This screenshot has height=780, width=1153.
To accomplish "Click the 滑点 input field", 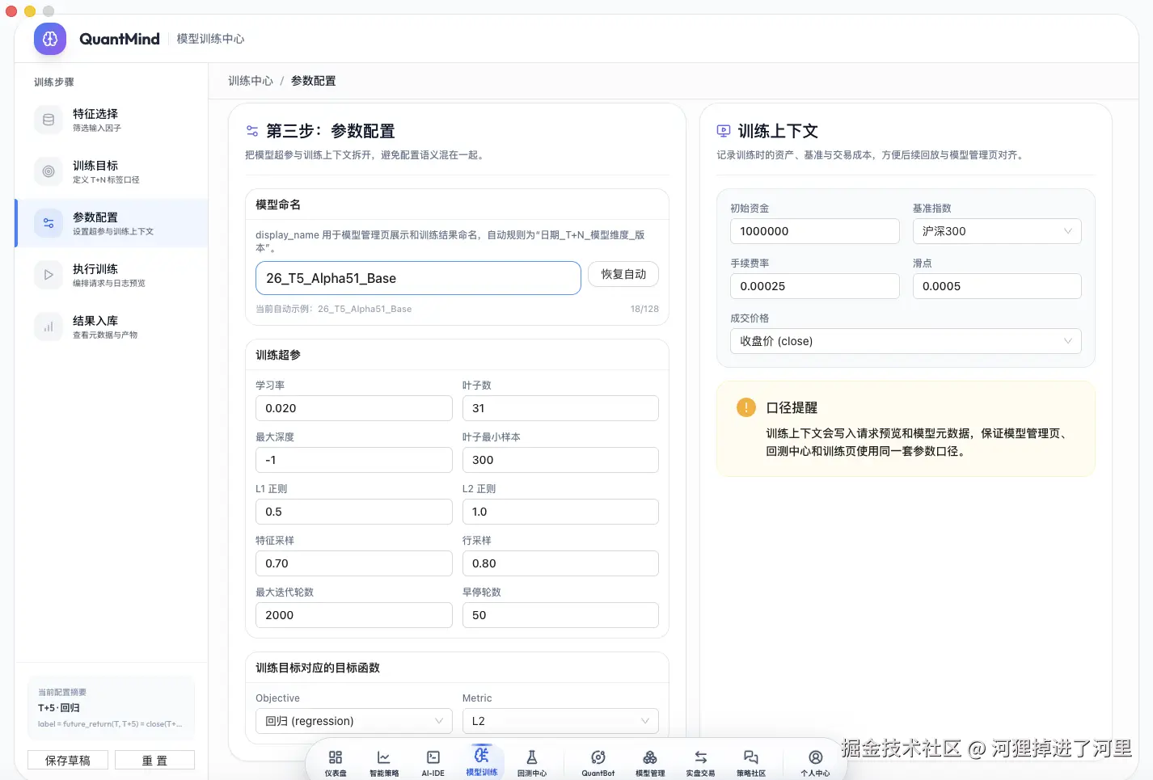I will (x=997, y=286).
